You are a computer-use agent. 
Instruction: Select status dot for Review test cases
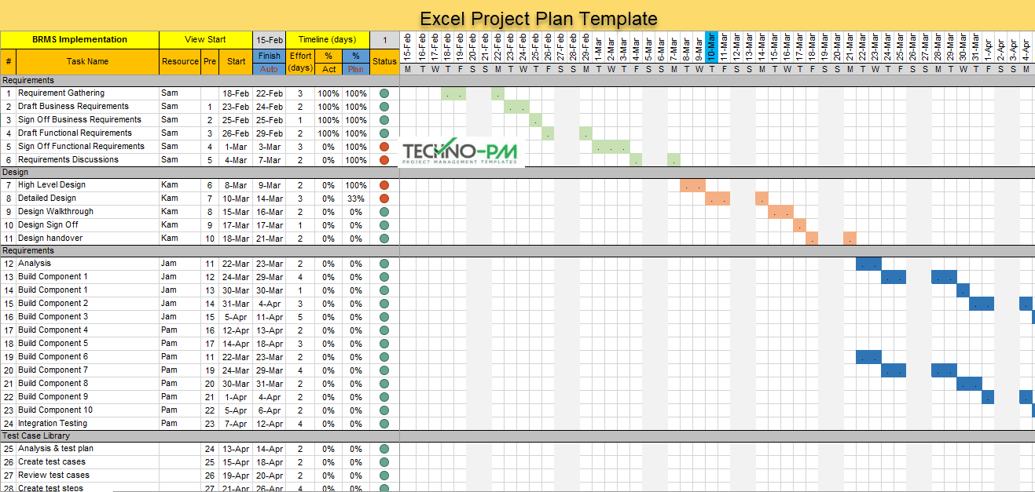click(x=384, y=476)
